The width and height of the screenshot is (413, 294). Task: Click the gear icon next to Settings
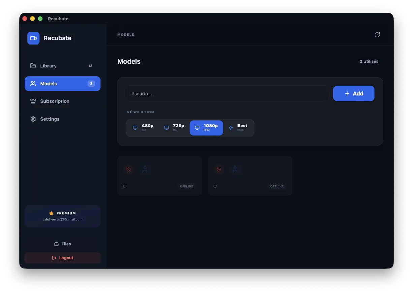tap(33, 119)
